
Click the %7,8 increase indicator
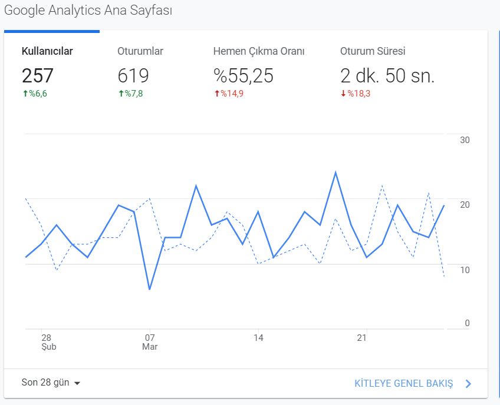130,93
